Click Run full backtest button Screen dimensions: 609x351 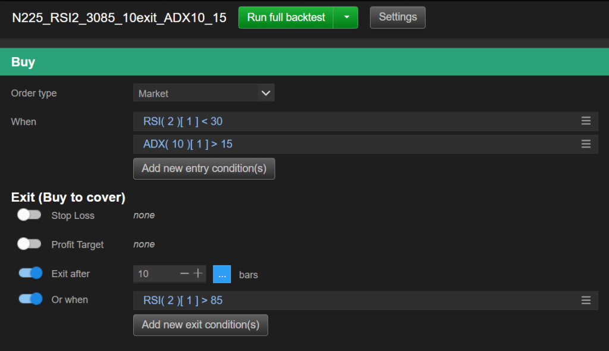(286, 18)
